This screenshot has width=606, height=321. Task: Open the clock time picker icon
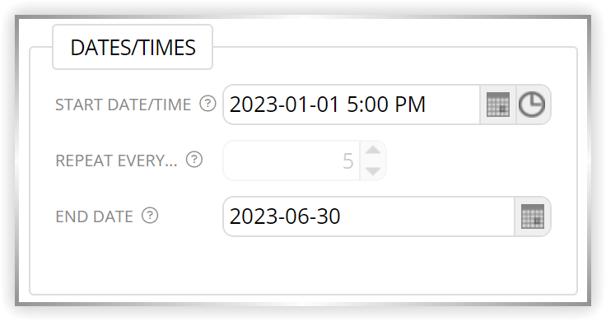tap(532, 105)
